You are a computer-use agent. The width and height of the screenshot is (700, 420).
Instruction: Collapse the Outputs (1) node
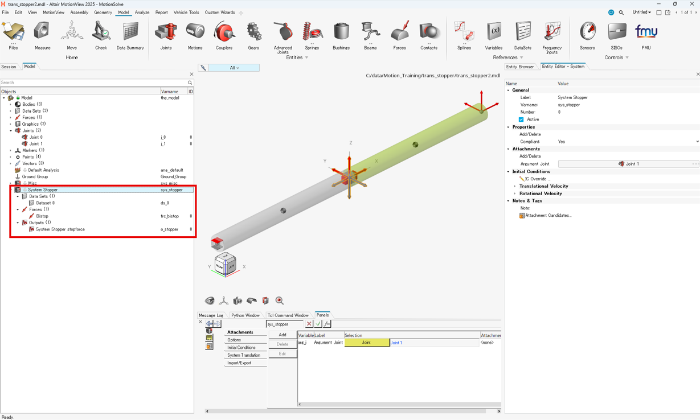click(18, 223)
